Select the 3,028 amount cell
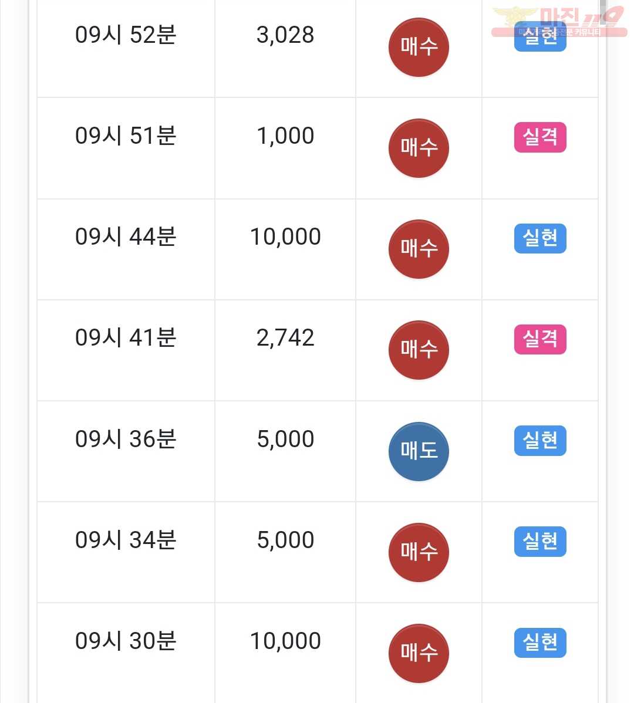Screen dimensions: 634x703 [285, 49]
